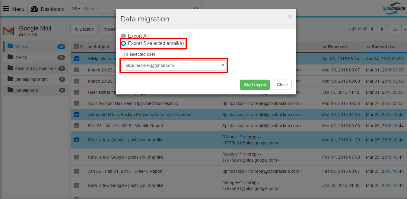Screen dimensions: 407x199
Task: Click the Mar 27, 2015 02:00 backed up date
Action: click(385, 103)
